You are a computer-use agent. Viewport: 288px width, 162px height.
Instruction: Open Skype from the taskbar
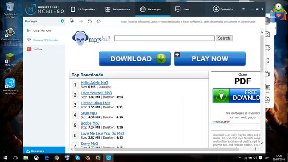click(x=77, y=158)
